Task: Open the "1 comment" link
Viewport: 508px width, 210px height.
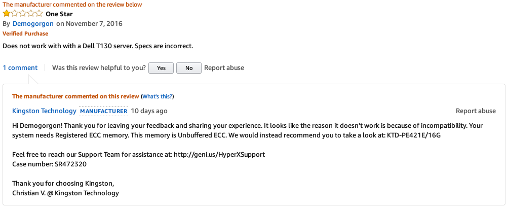Action: 20,67
